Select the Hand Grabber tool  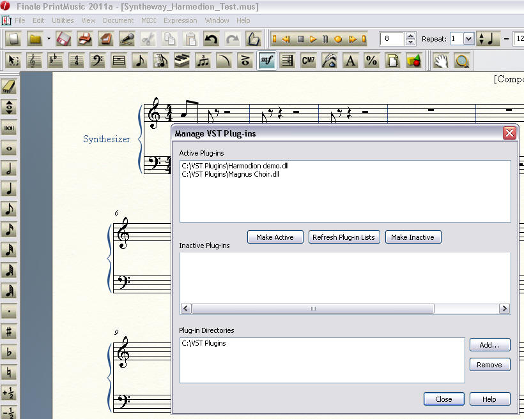point(441,61)
